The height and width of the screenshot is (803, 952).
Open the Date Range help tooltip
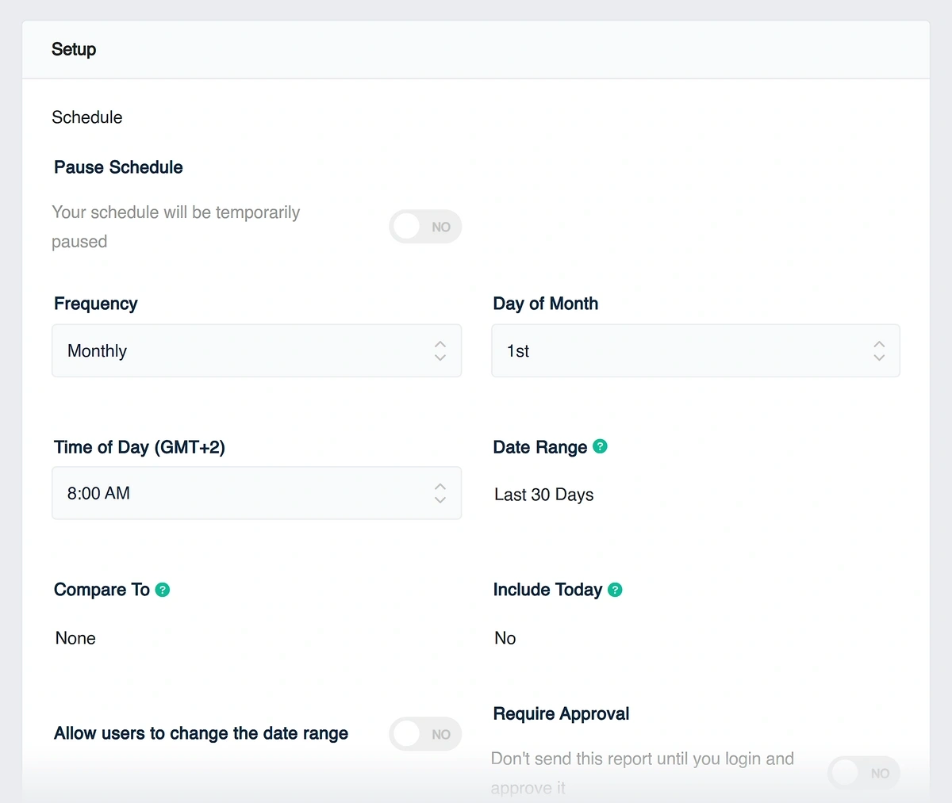[600, 446]
